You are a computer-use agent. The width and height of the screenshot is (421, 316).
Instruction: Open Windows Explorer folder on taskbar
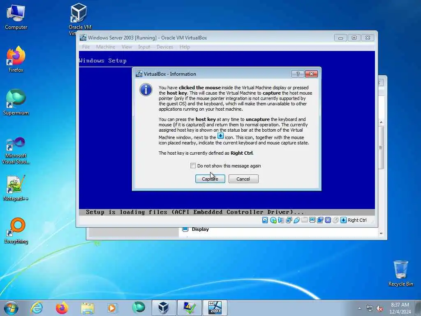[88, 308]
